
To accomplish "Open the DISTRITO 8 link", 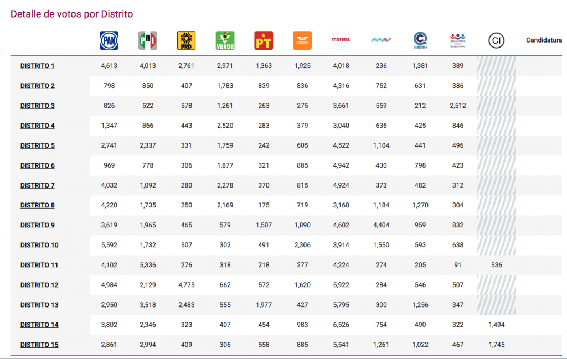I will pos(38,205).
